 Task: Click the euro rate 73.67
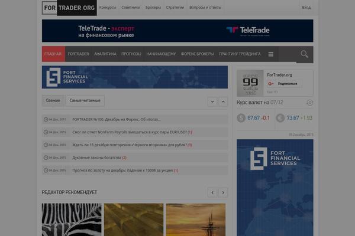[293, 118]
